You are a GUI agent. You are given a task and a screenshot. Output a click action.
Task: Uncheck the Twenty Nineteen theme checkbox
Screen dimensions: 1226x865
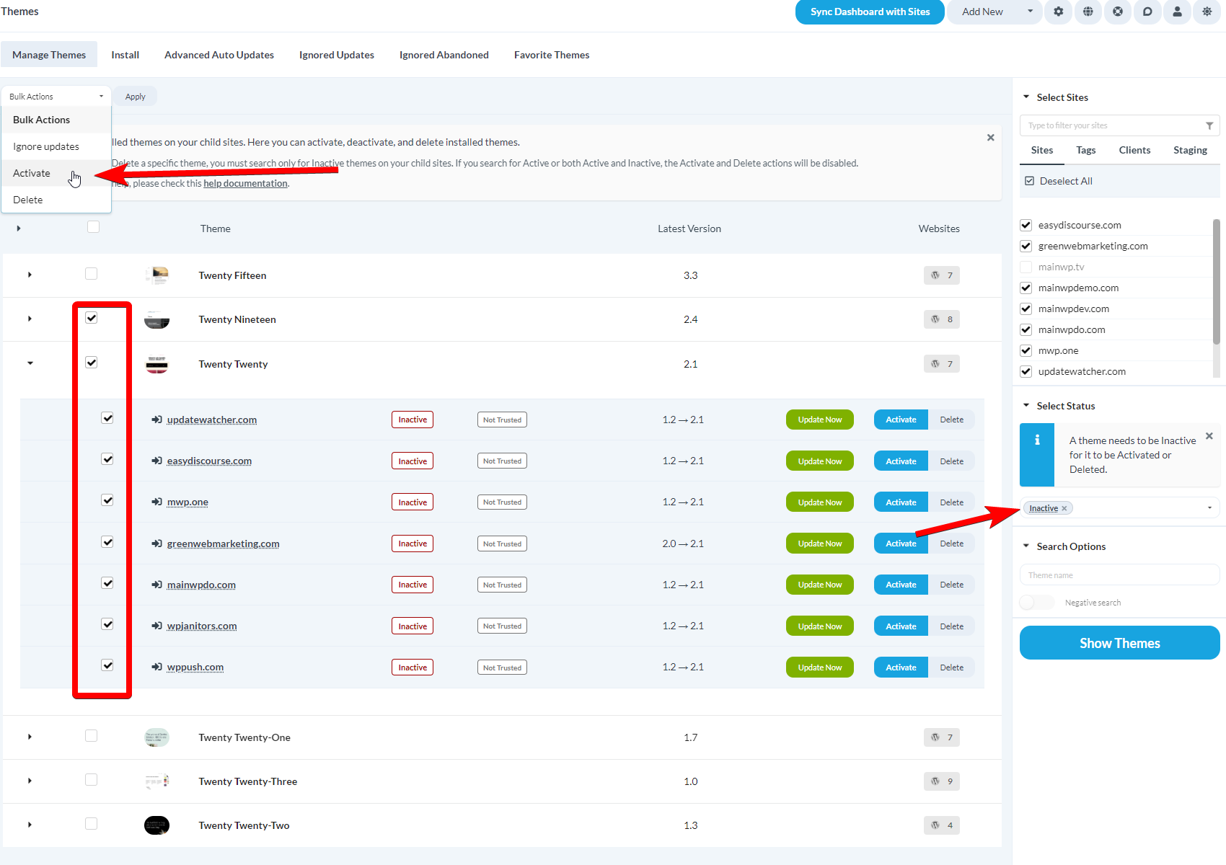click(x=91, y=317)
